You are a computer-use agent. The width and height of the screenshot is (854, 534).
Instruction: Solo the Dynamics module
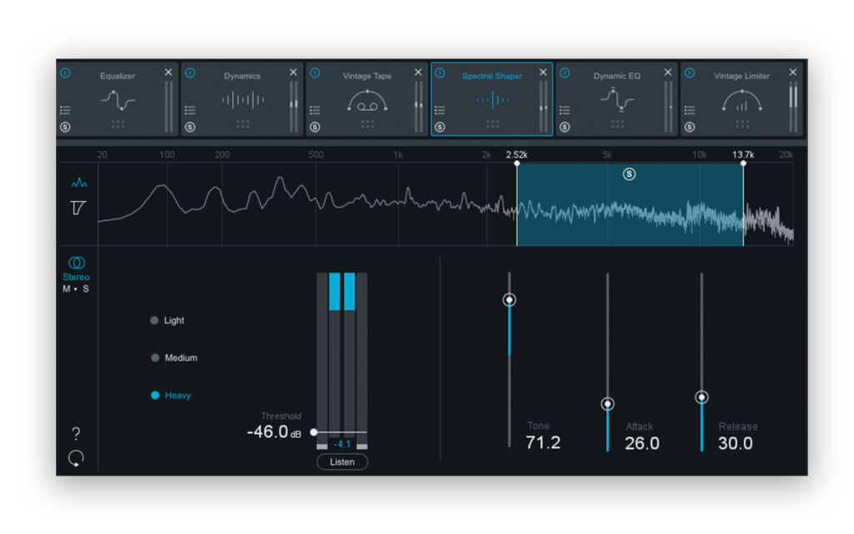click(x=190, y=127)
